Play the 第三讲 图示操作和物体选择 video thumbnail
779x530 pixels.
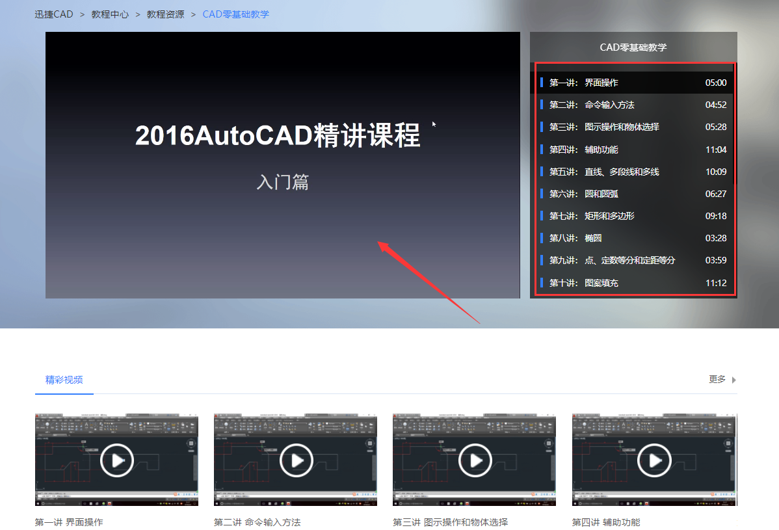[x=474, y=460]
